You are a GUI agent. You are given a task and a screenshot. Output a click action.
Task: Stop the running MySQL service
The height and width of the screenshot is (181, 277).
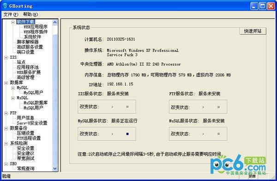(127, 134)
